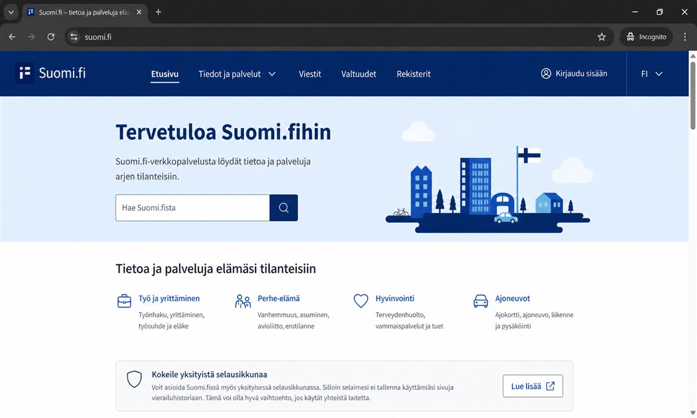The width and height of the screenshot is (697, 418).
Task: Click the Incognito indicator icon
Action: [x=630, y=37]
